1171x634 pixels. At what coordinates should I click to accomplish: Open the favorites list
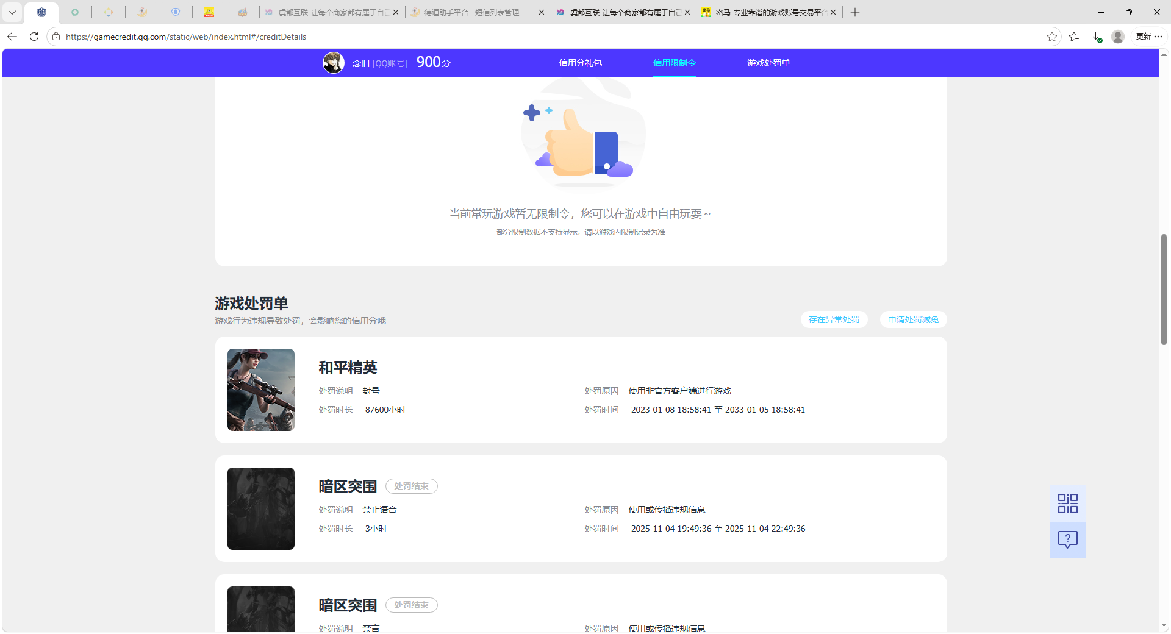[x=1075, y=37]
